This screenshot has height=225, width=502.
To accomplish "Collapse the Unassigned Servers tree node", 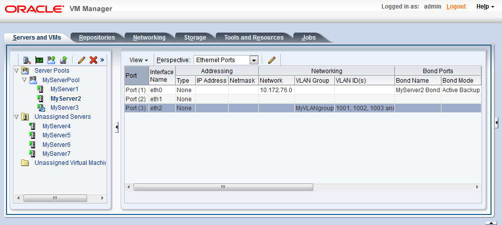I will coord(17,117).
